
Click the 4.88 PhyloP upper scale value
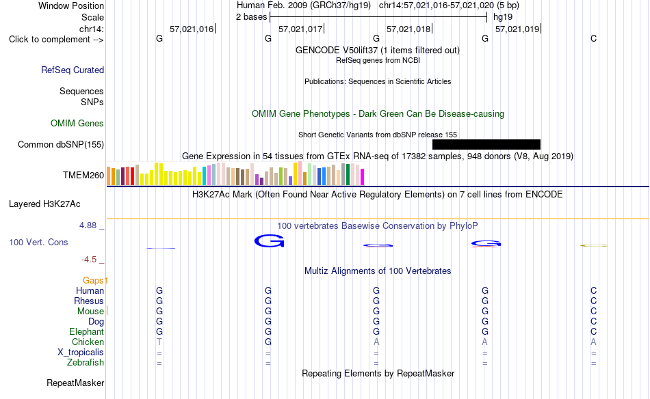point(88,225)
